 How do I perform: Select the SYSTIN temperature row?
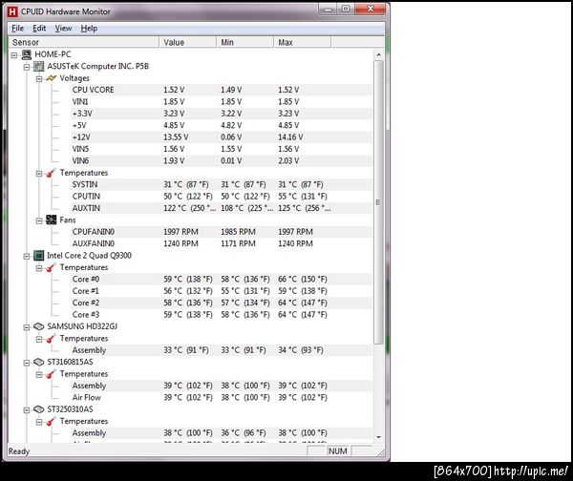[222, 184]
